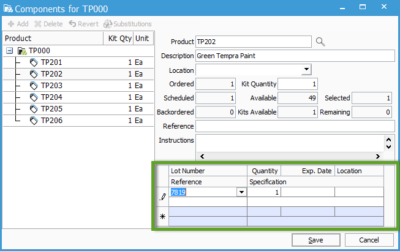Click the Scheduled value field
Image resolution: width=400 pixels, height=251 pixels.
pyautogui.click(x=216, y=98)
